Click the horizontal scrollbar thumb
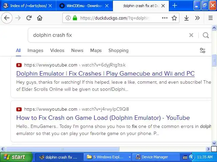Viewport: 217px width, 162px height. (x=62, y=149)
